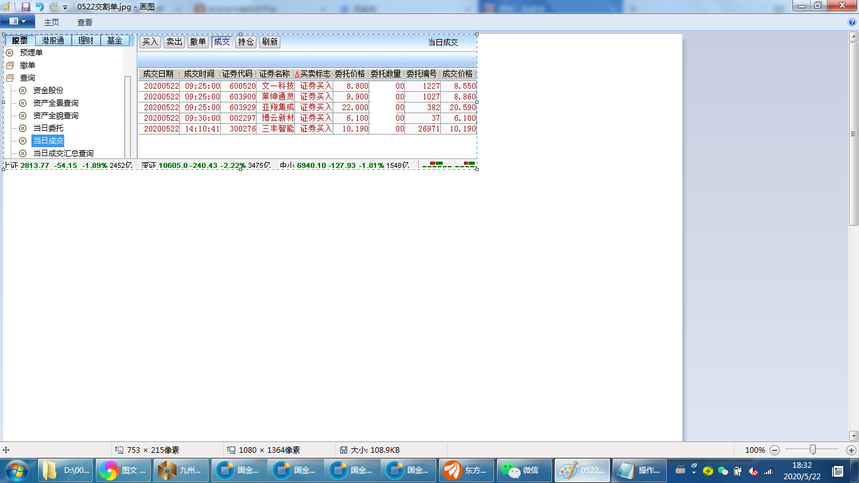Open the blue Paint file menu button
Image resolution: width=859 pixels, height=483 pixels.
coord(18,21)
